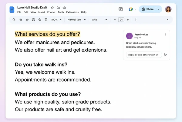Viewport: 182px width, 122px height.
Task: Click the line Yes, we welcome walk ins.
Action: [45, 72]
